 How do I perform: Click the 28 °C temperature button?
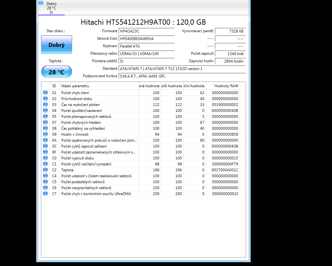pos(57,72)
